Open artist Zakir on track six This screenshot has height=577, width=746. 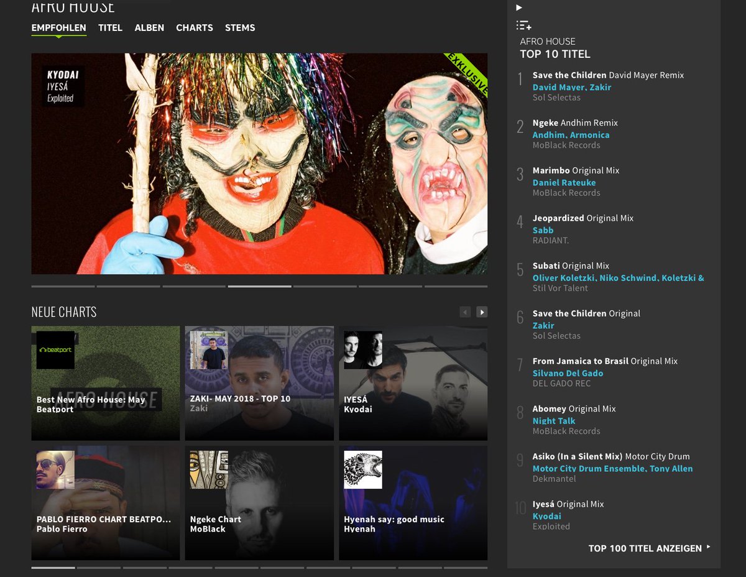(x=543, y=325)
